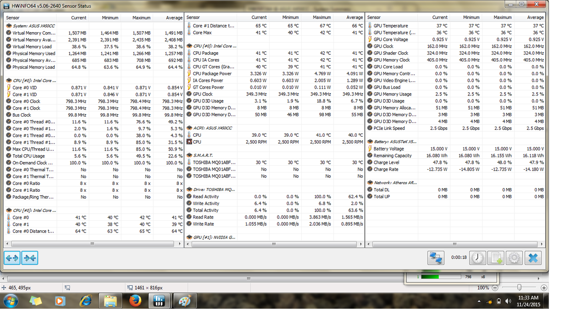The width and height of the screenshot is (587, 328).
Task: Close sensor status with blue X icon
Action: pos(533,257)
